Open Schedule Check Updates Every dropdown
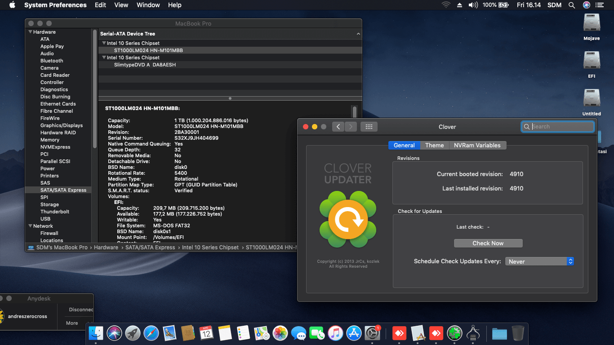This screenshot has height=345, width=614. [539, 261]
